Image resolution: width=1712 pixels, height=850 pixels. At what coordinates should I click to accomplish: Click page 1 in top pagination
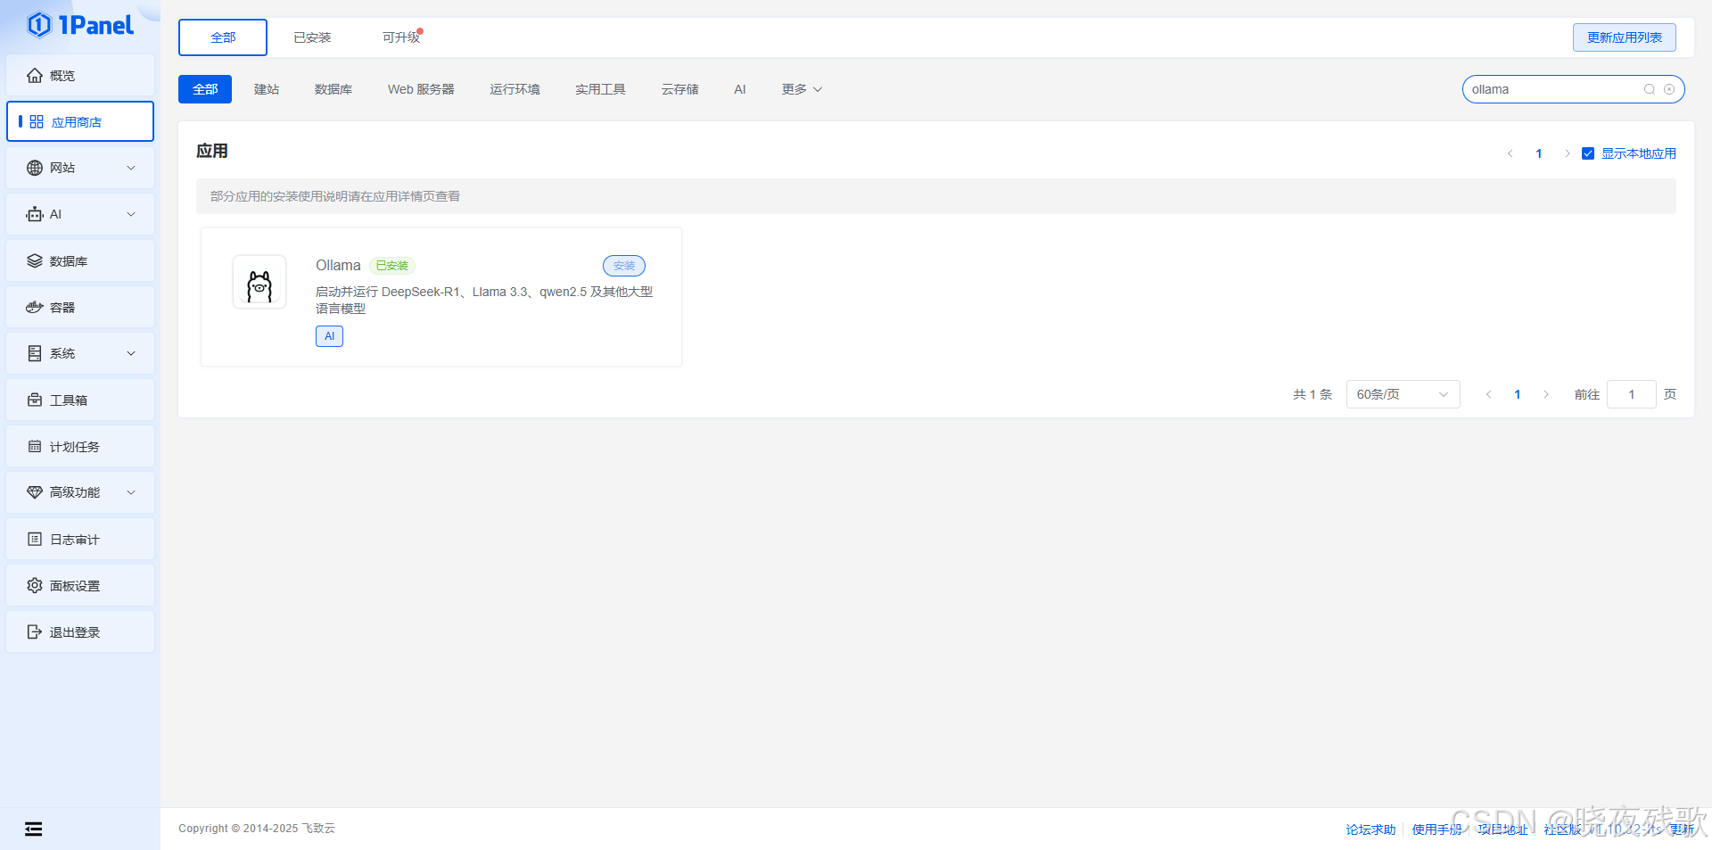[1539, 153]
